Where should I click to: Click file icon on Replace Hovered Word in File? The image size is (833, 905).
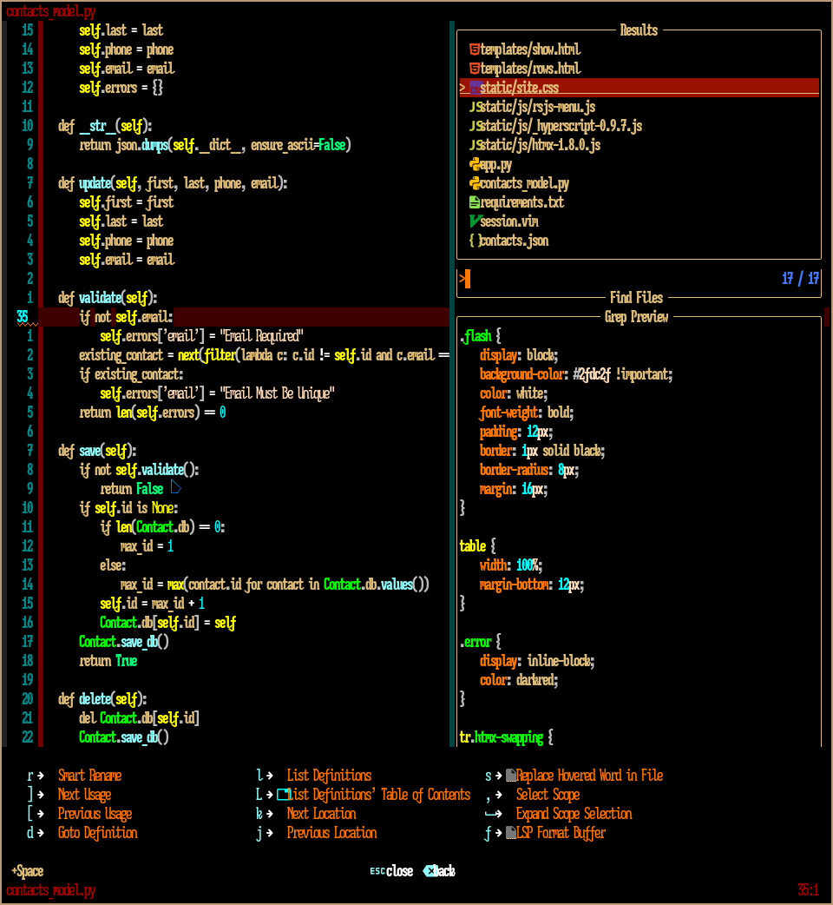(511, 776)
